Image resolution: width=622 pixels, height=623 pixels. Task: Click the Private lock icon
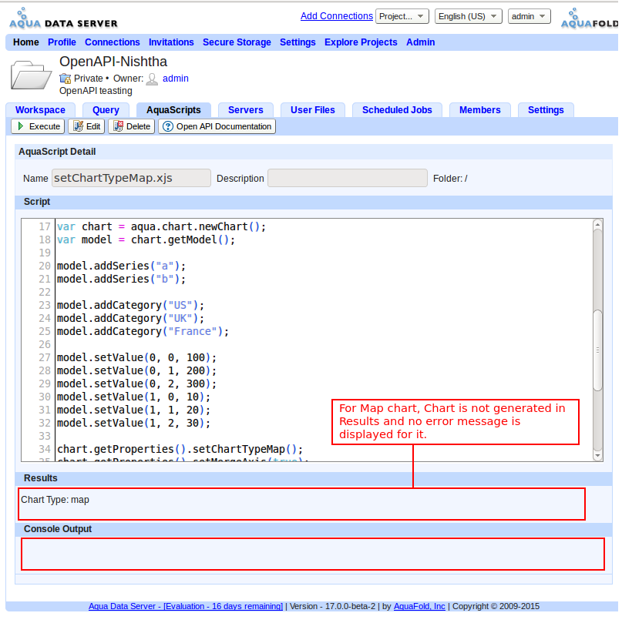click(66, 79)
